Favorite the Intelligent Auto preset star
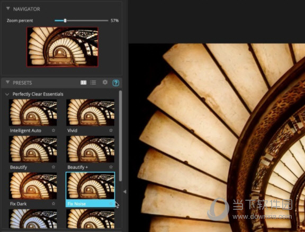This screenshot has height=232, width=305. click(53, 131)
